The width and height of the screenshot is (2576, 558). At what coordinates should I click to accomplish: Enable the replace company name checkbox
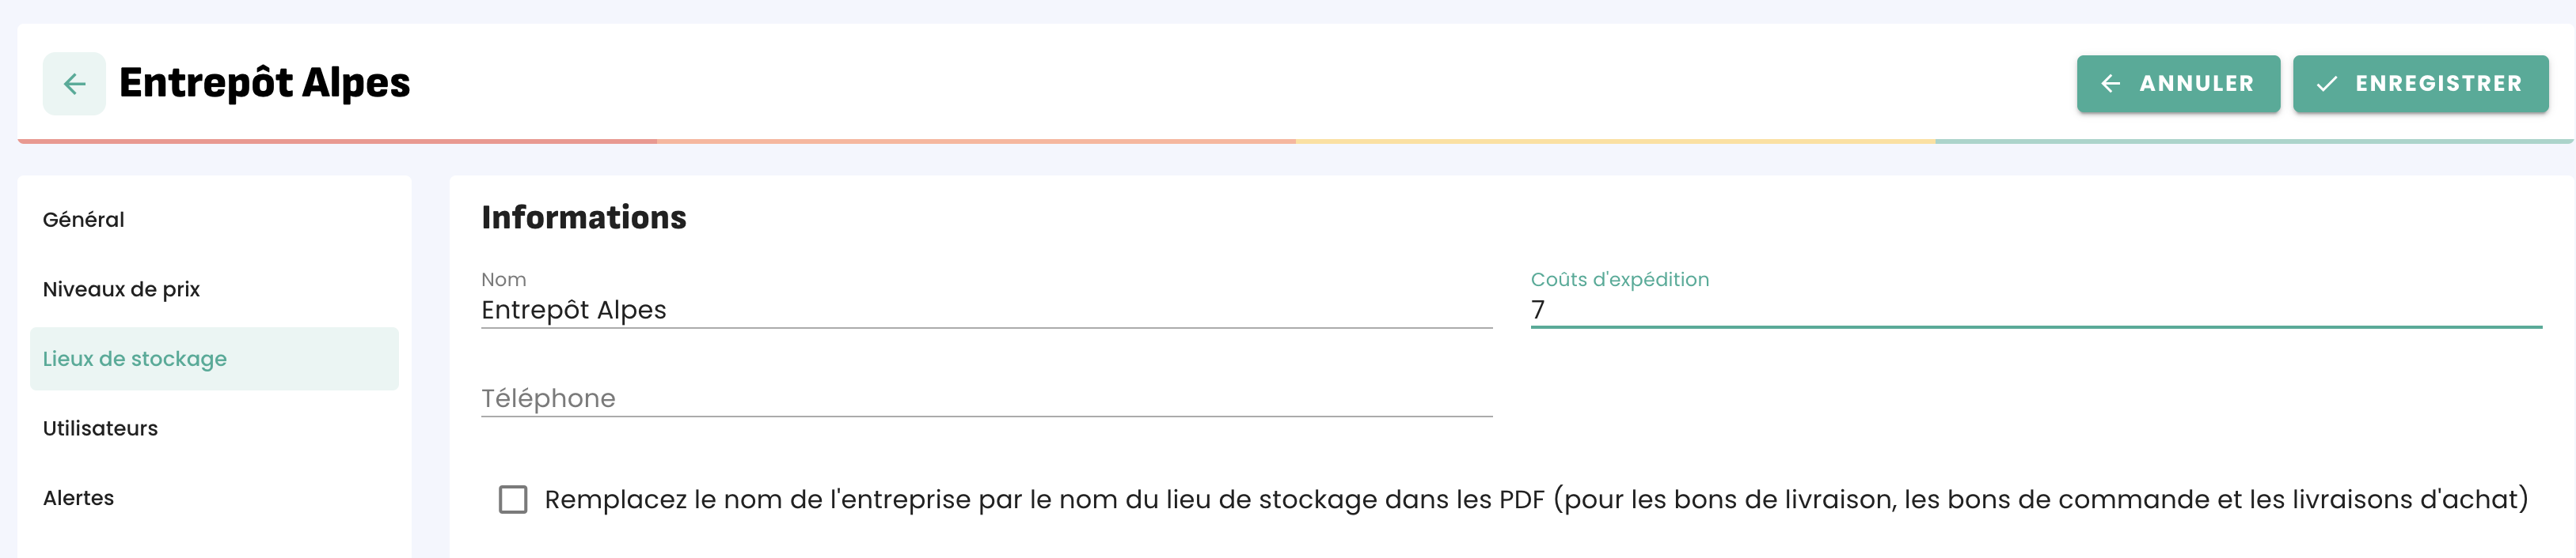[x=513, y=499]
